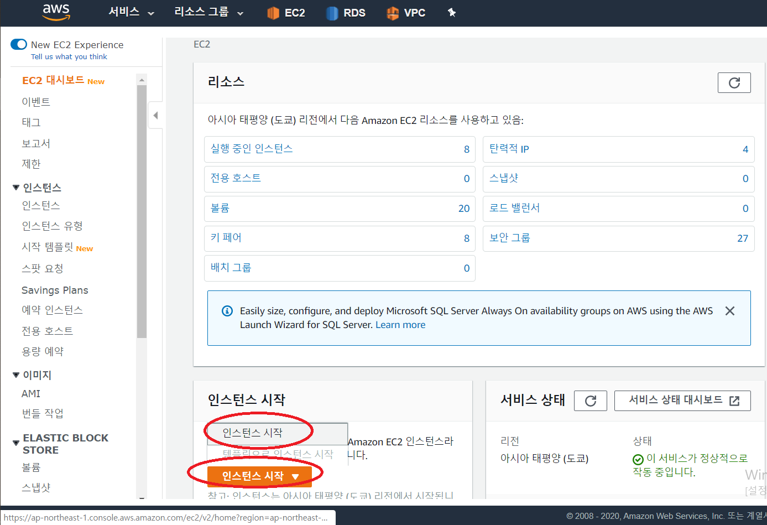Click the 볼륨 count 20
Viewport: 767px width, 525px height.
tap(464, 208)
